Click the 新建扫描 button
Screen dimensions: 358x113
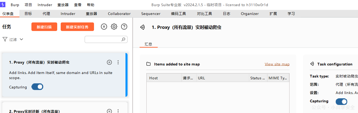[x=44, y=27]
